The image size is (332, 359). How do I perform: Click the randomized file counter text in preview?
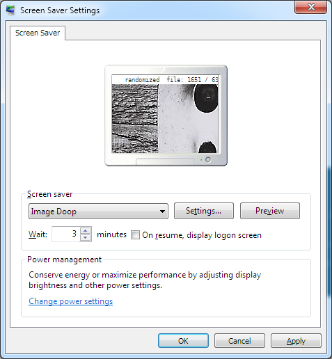click(x=171, y=80)
